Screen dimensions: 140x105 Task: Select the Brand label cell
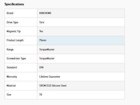point(21,13)
